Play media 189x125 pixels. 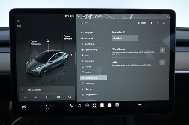coord(36,97)
